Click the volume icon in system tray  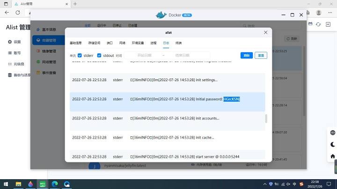click(288, 184)
